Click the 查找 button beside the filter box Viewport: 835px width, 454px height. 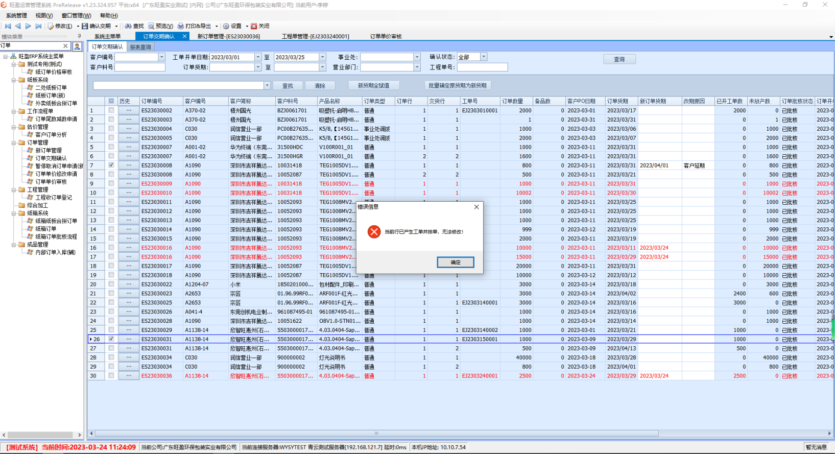(x=288, y=86)
